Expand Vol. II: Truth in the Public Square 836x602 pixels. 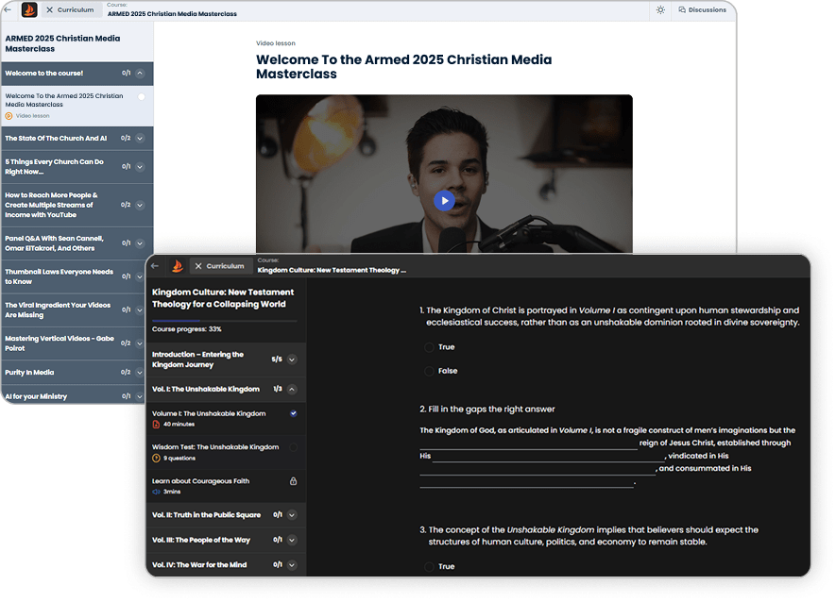(x=291, y=514)
